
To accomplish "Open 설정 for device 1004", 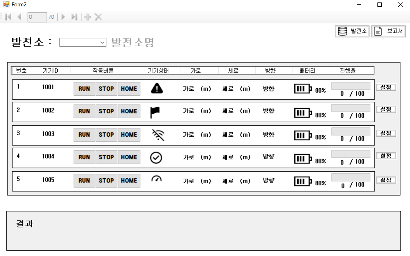I will pos(386,155).
